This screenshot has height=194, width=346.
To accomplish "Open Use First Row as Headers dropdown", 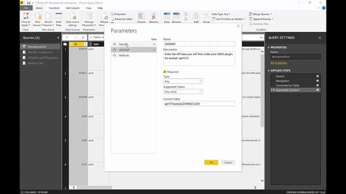I will (x=229, y=19).
